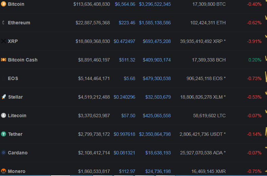The image size is (267, 176).
Task: Click Cardano price $0.081321
Action: (124, 153)
